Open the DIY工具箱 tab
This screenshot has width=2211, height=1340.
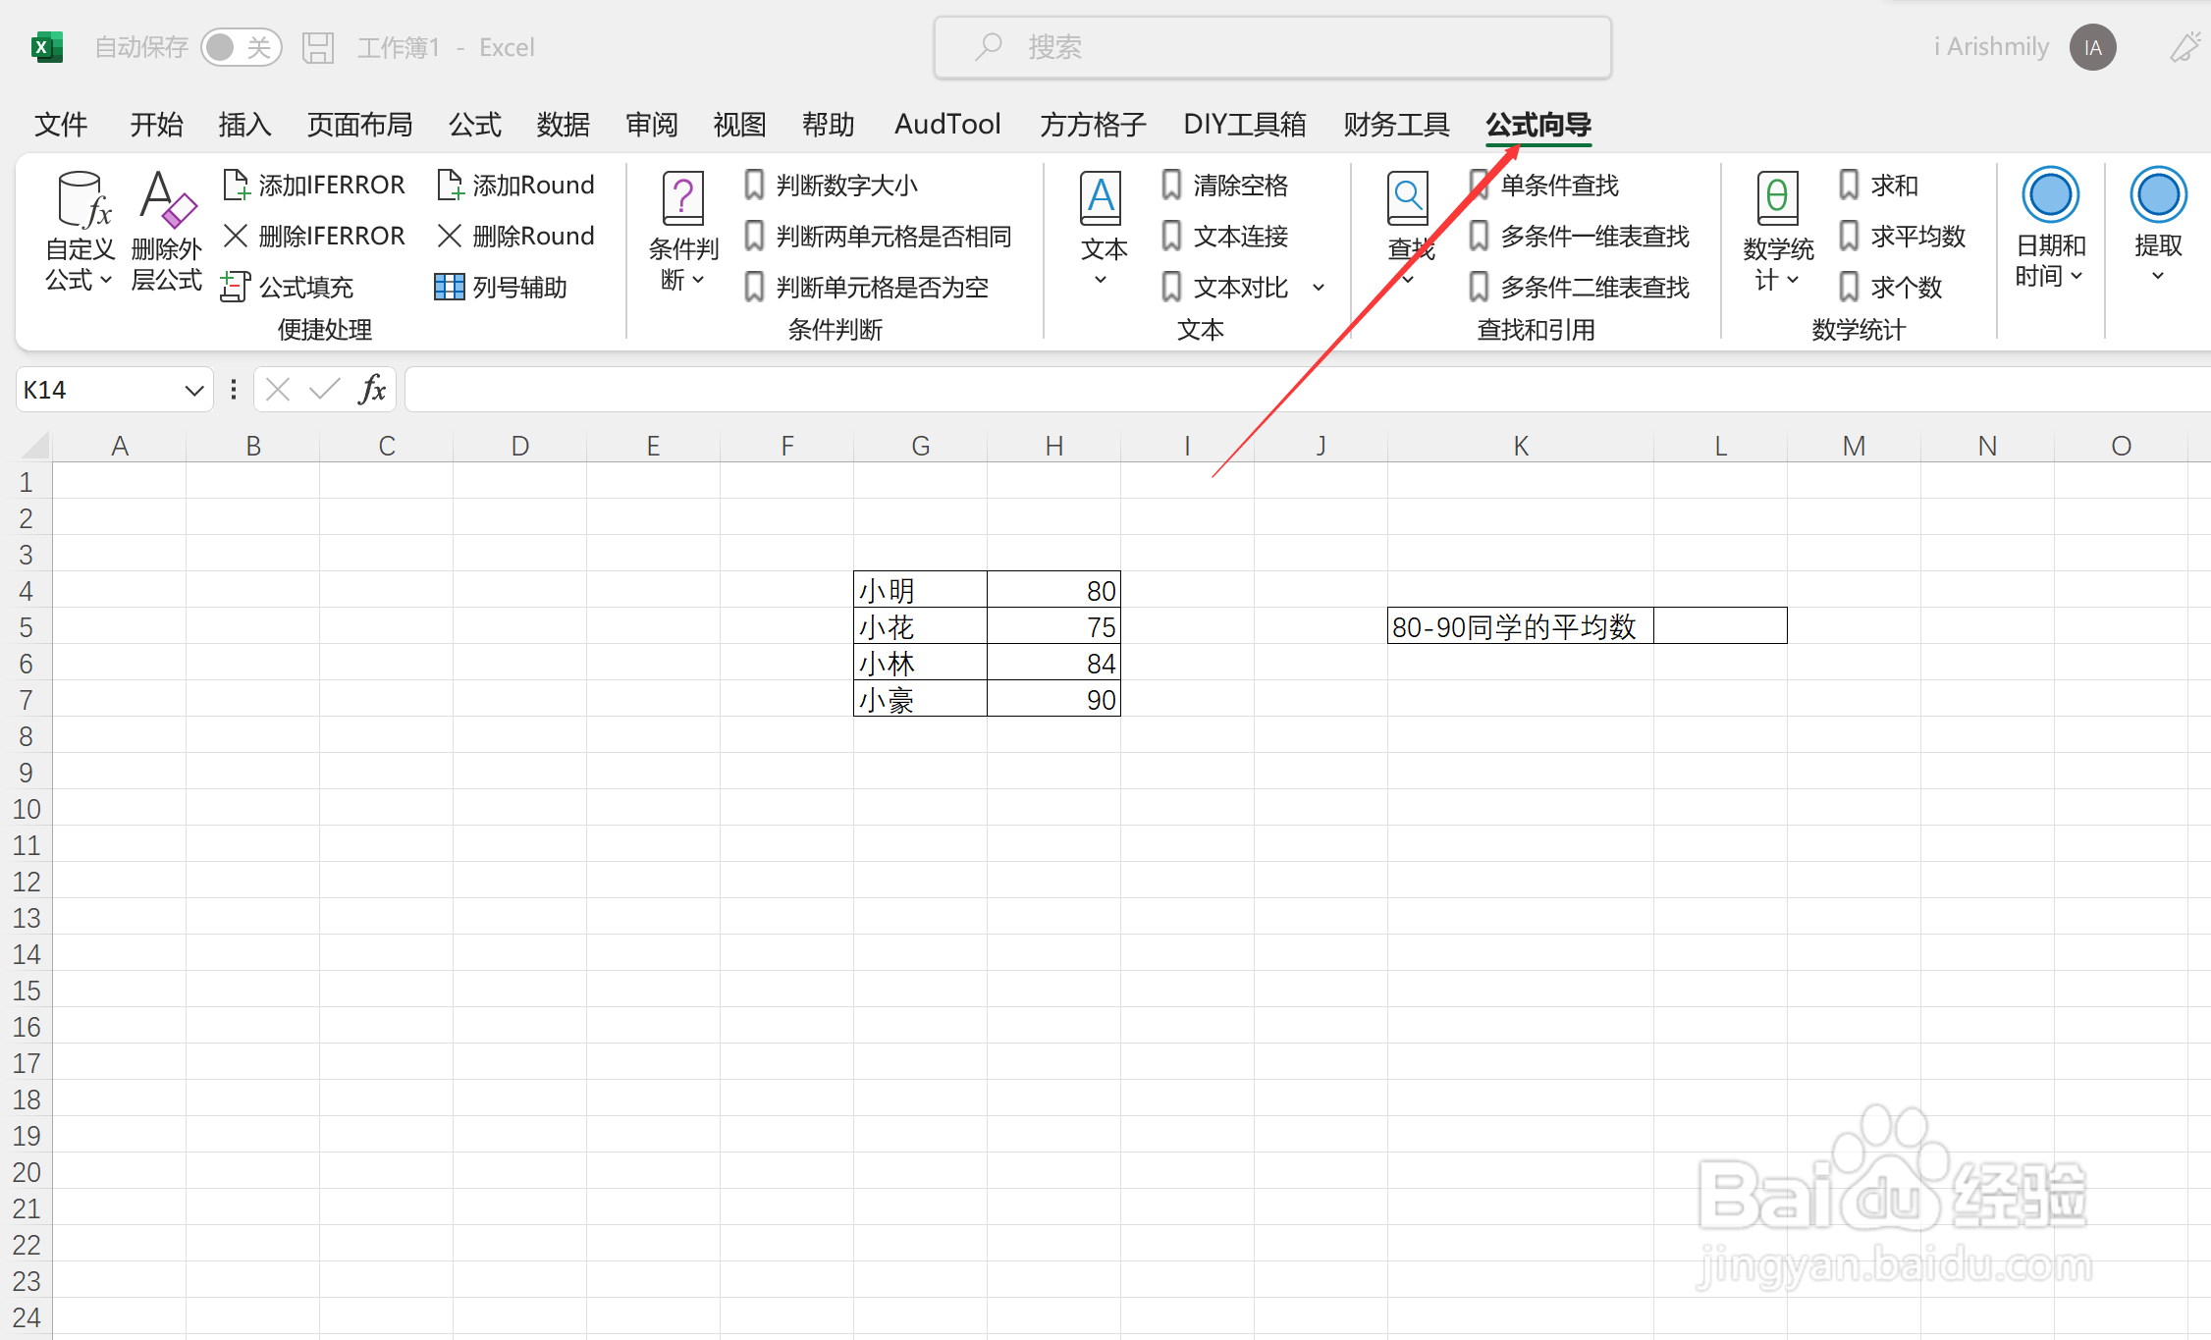(x=1245, y=125)
